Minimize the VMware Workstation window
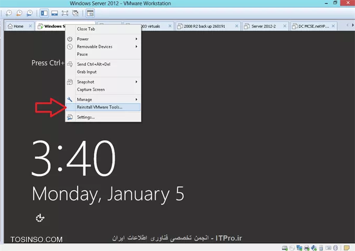 (326, 3)
